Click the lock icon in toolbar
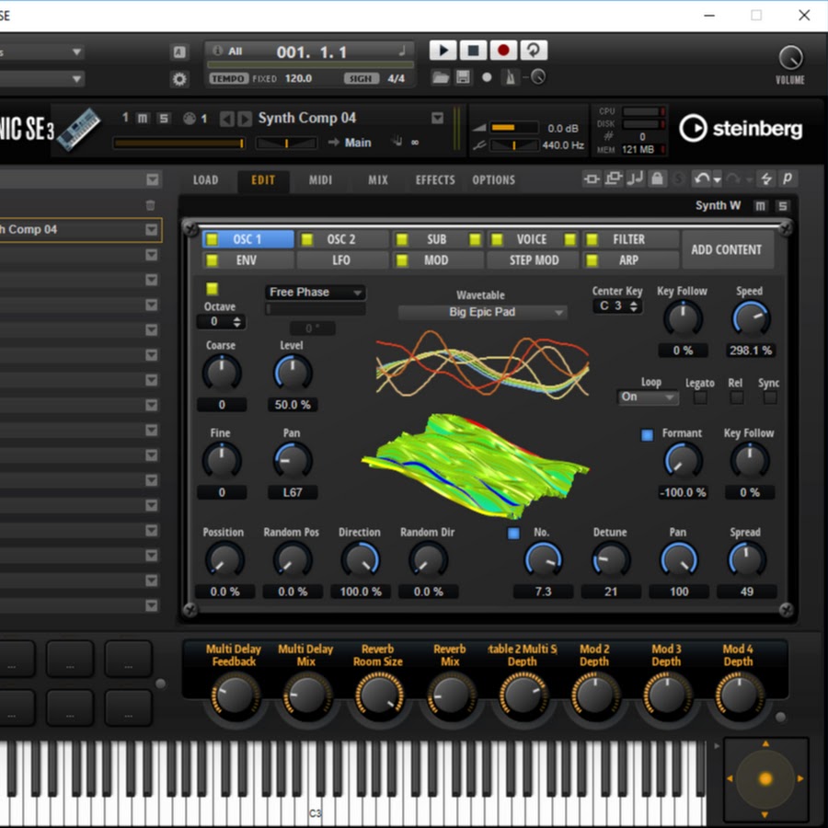 coord(656,178)
